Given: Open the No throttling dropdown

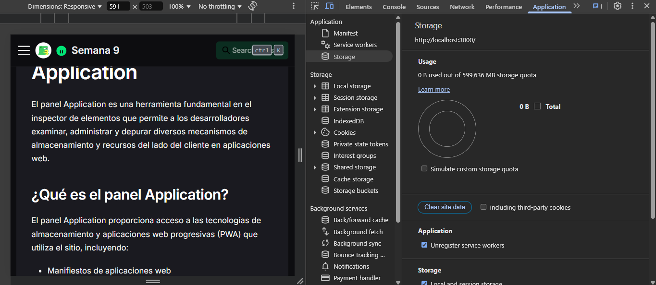Looking at the screenshot, I should pyautogui.click(x=220, y=7).
